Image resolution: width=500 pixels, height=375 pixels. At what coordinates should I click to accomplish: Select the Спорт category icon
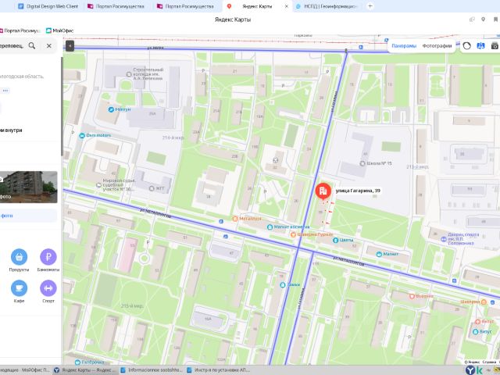[48, 288]
